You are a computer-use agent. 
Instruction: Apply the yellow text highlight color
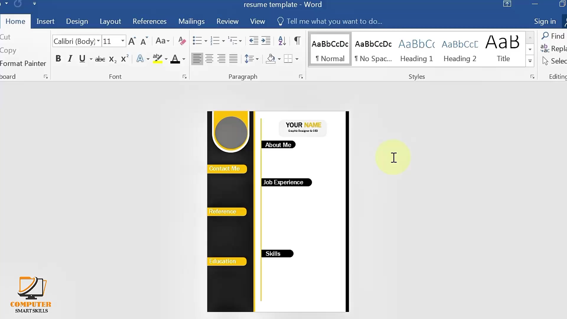click(x=157, y=59)
